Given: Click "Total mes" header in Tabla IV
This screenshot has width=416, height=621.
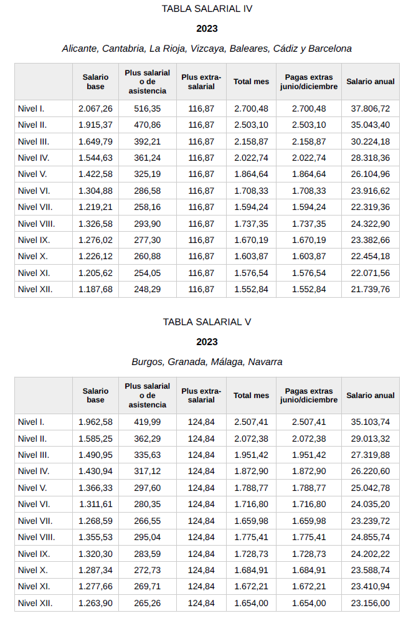Looking at the screenshot, I should coord(252,82).
